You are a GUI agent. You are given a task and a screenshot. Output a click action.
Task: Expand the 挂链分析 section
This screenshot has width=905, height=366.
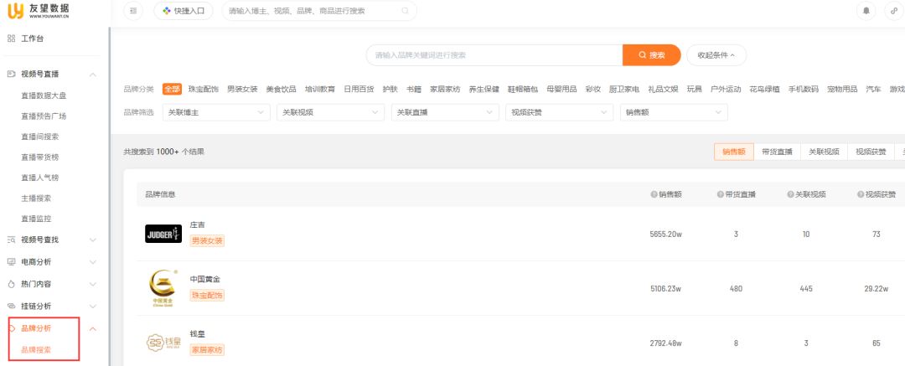[93, 306]
